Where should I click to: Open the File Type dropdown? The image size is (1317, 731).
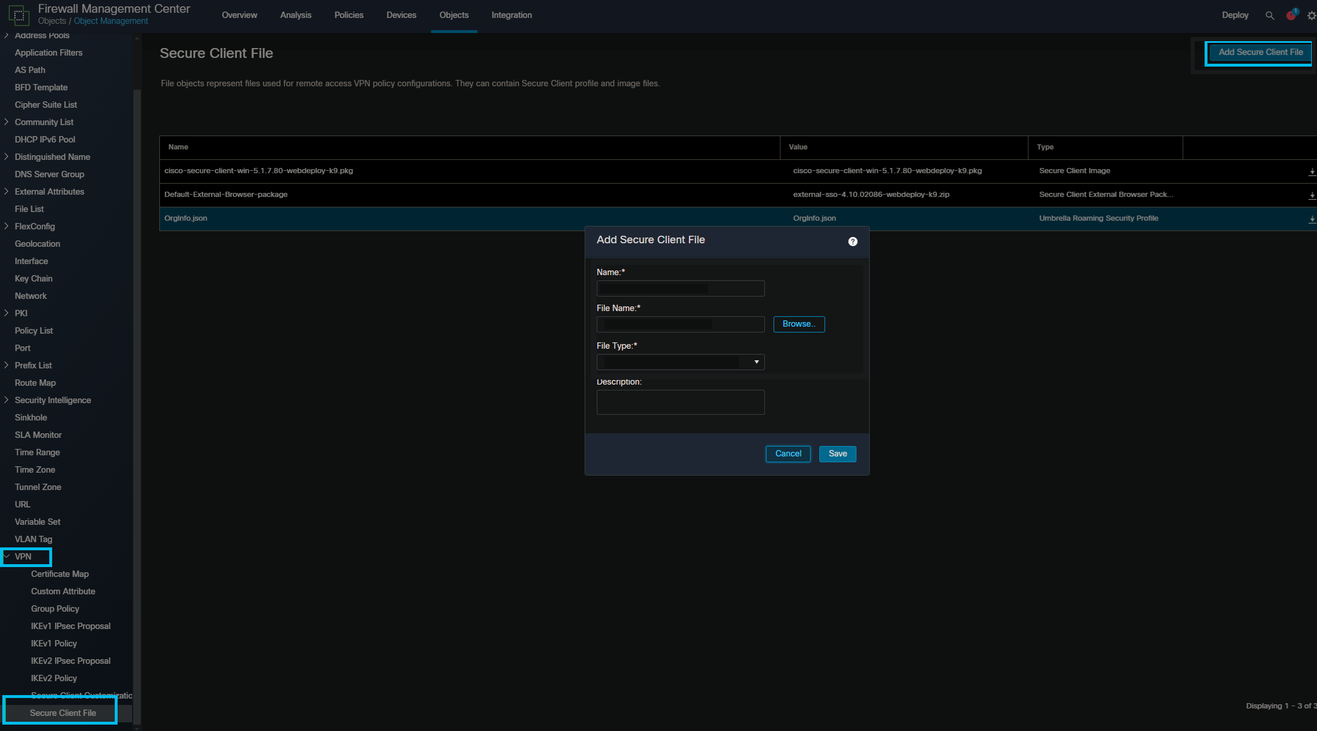pyautogui.click(x=681, y=362)
